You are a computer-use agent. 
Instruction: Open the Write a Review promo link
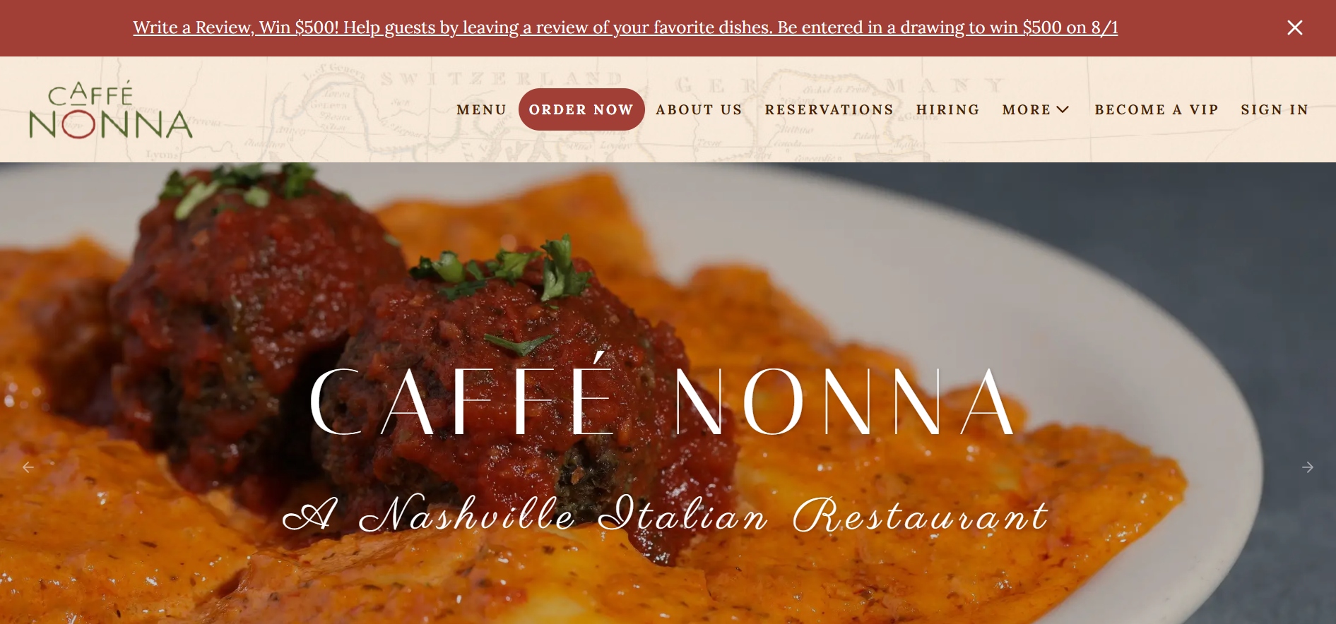click(625, 28)
